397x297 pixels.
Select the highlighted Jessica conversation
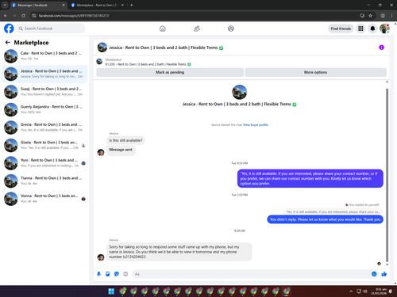tap(44, 74)
